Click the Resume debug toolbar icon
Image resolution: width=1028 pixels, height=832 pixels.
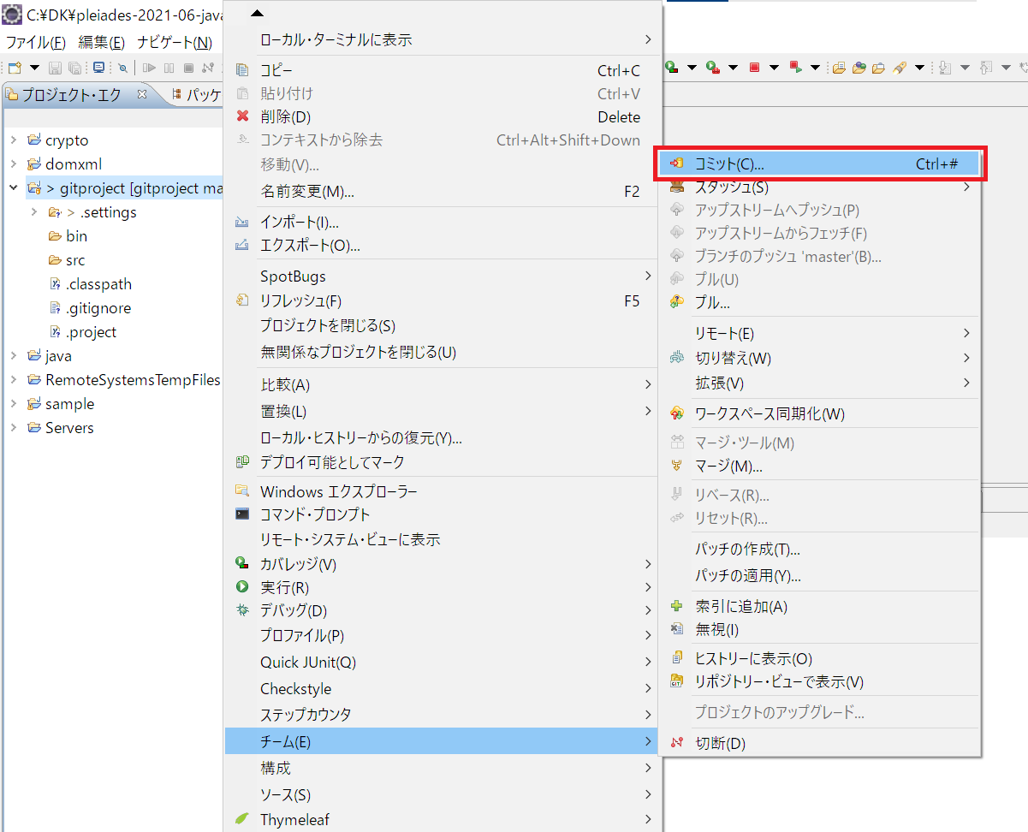149,68
